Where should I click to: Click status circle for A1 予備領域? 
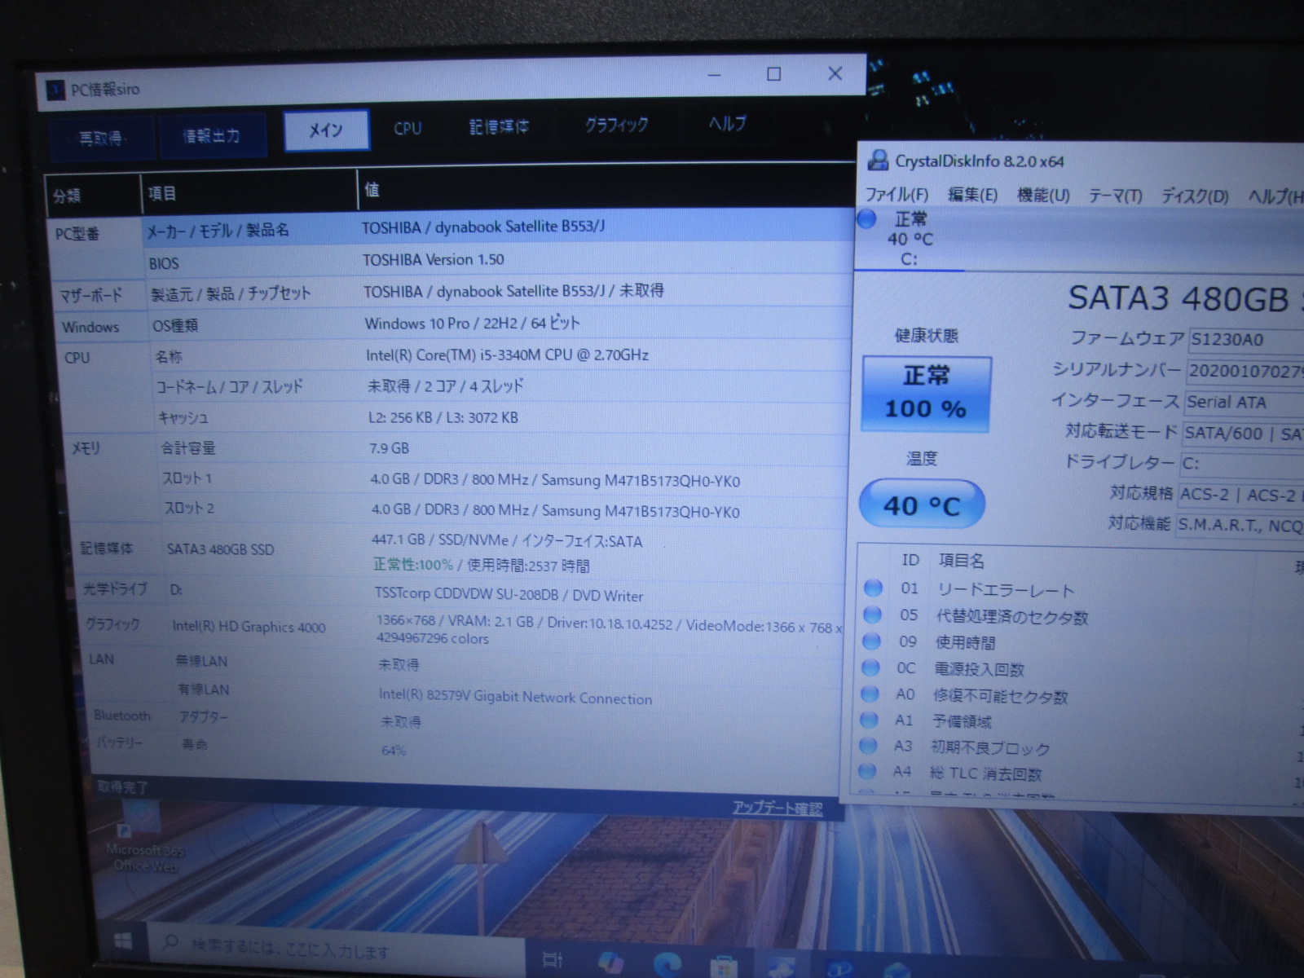pos(870,720)
